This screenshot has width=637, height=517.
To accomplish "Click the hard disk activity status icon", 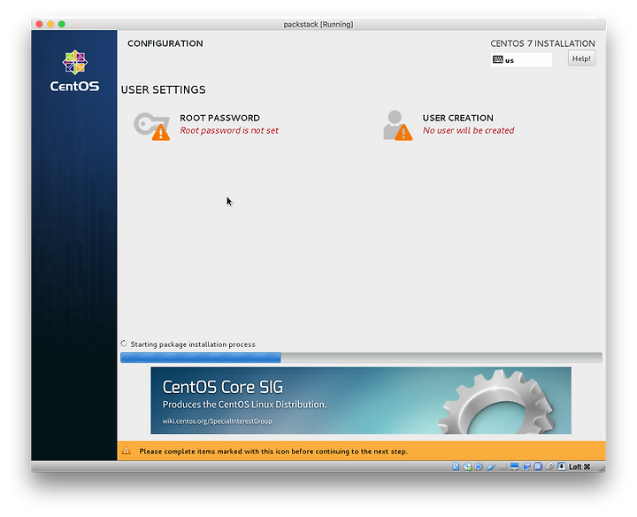I will [456, 467].
